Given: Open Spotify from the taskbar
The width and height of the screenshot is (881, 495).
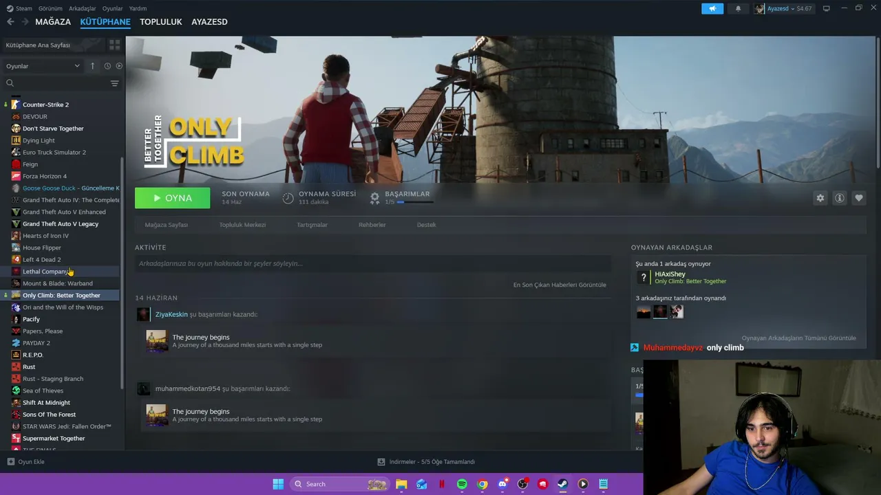Looking at the screenshot, I should (x=462, y=484).
